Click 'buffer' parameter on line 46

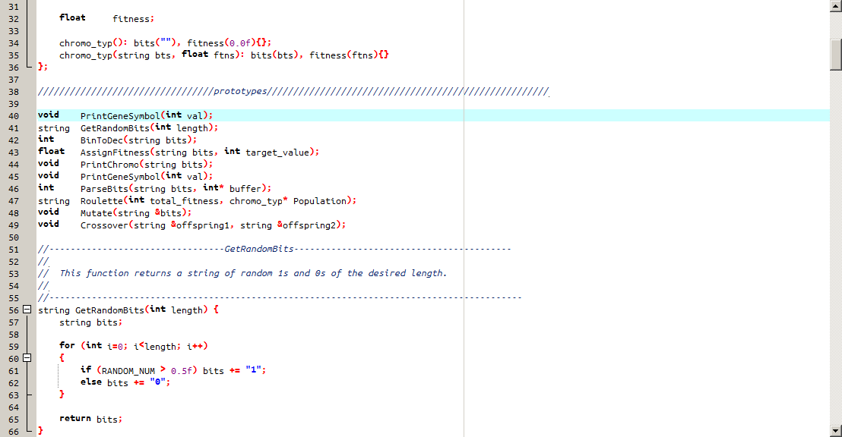[x=245, y=189]
